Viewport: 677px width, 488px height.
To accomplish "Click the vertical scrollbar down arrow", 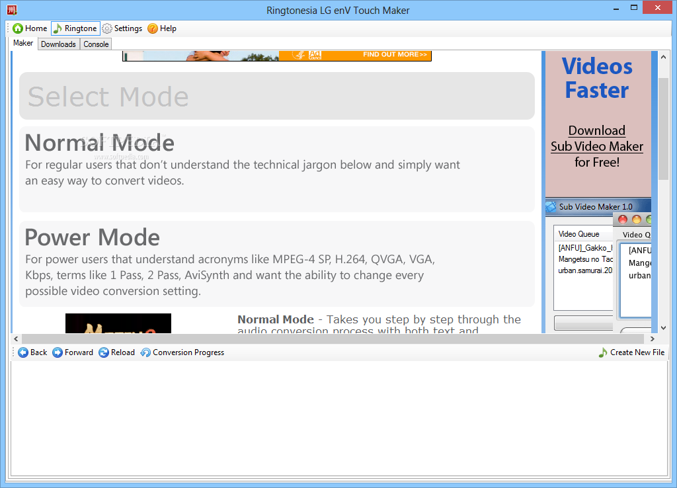I will pyautogui.click(x=664, y=328).
